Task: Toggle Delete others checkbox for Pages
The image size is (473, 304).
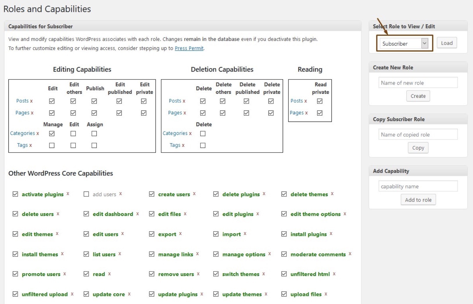Action: click(223, 113)
